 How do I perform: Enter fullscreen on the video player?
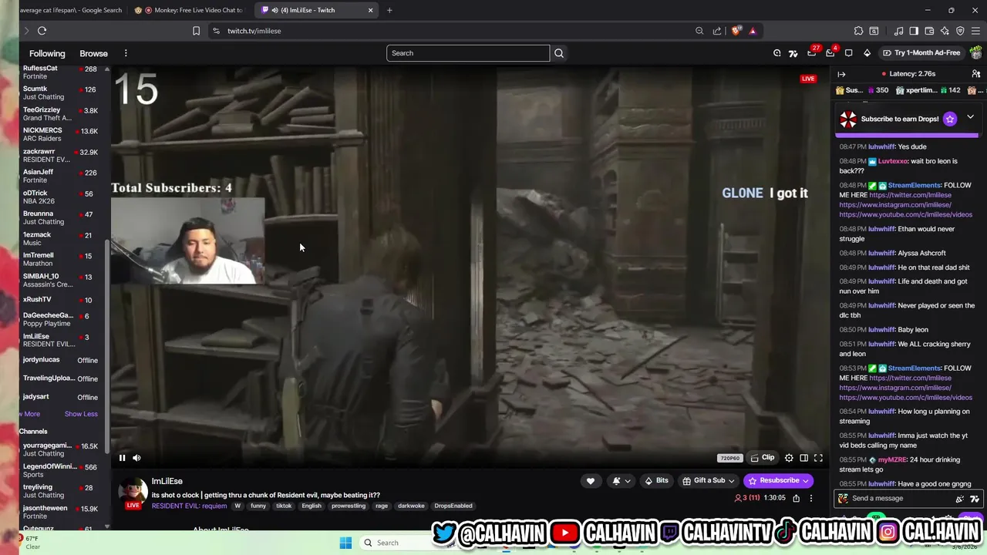[818, 458]
